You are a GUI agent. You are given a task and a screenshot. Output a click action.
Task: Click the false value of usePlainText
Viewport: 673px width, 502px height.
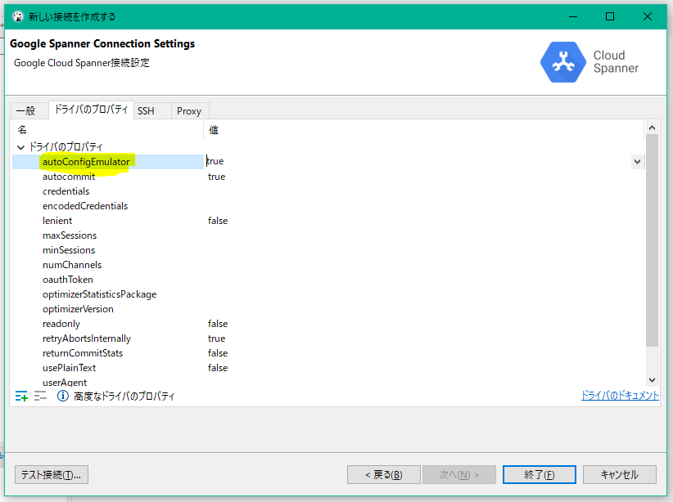[218, 368]
